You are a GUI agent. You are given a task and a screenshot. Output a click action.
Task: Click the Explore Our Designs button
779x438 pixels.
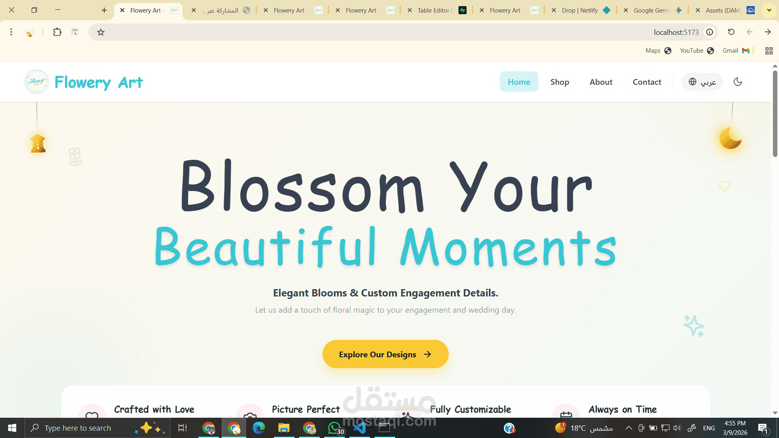[385, 354]
